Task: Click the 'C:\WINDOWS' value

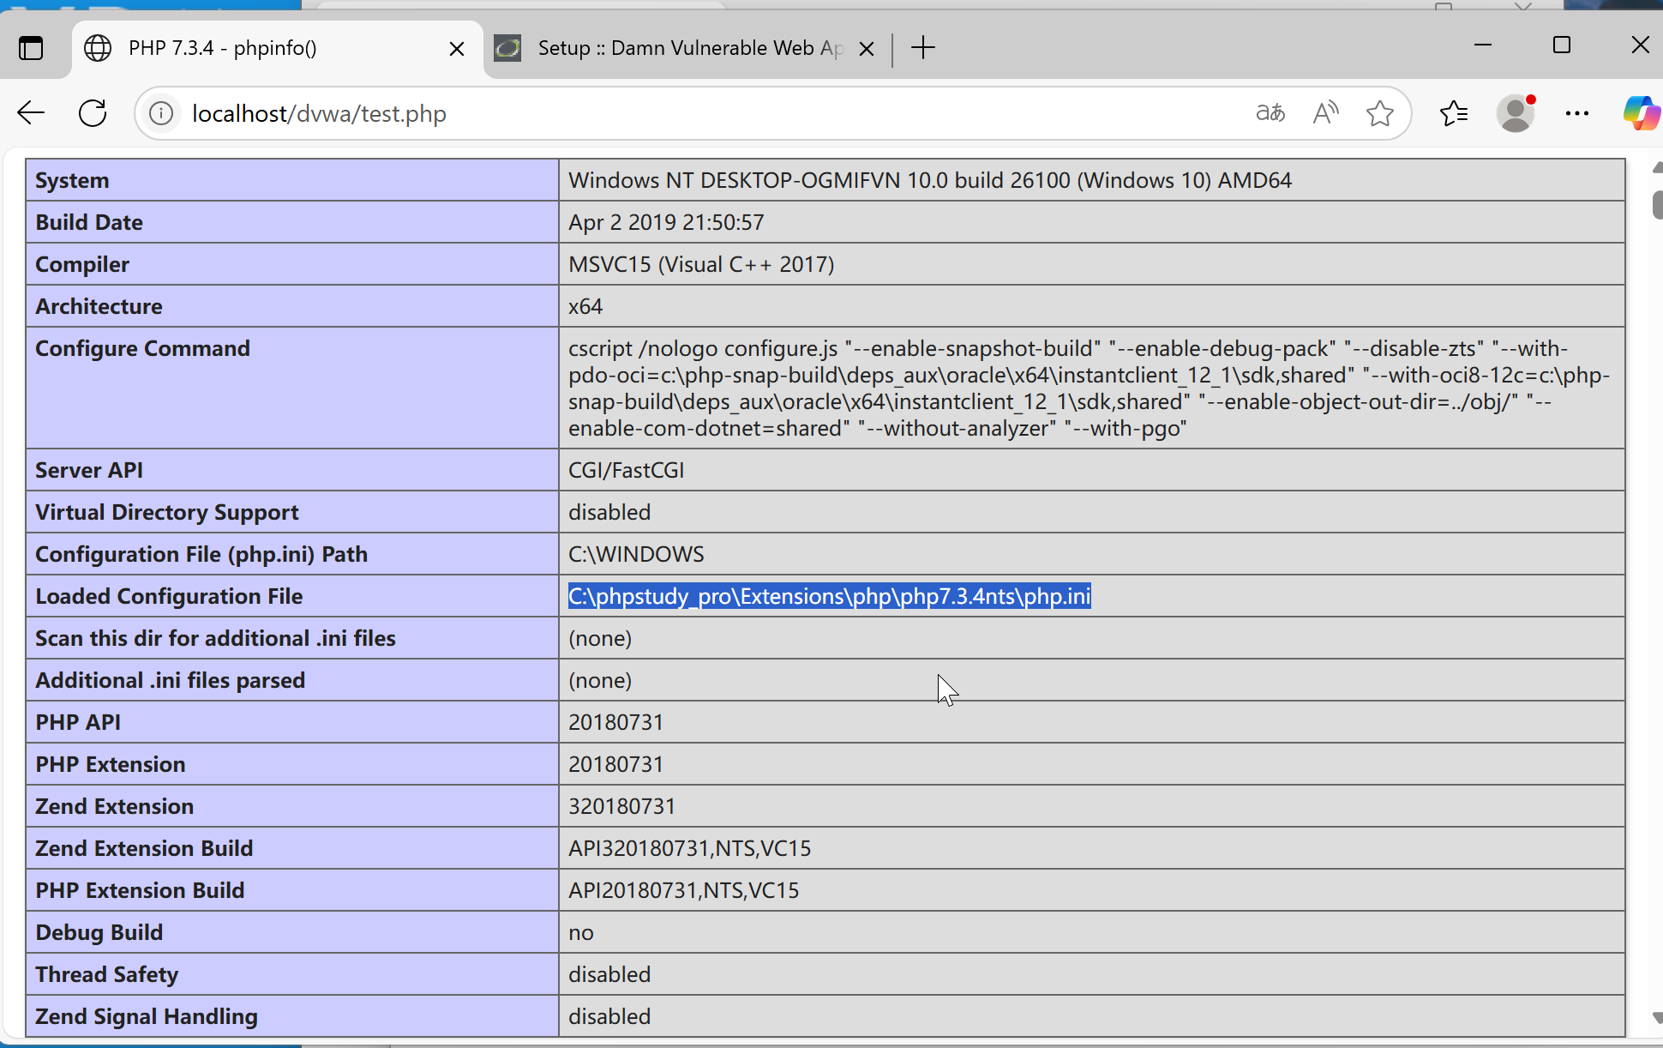Action: tap(636, 554)
